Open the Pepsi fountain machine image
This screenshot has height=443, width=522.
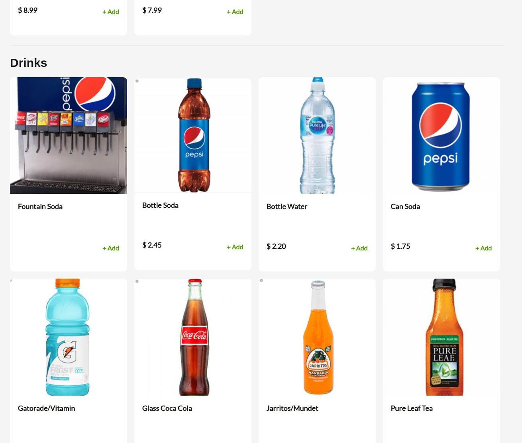[69, 135]
